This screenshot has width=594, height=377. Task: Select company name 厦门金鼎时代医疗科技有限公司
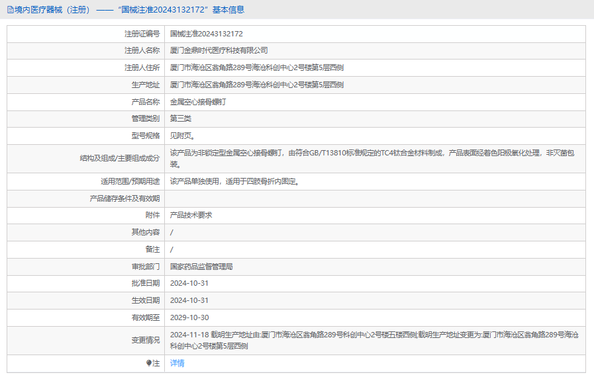(219, 51)
